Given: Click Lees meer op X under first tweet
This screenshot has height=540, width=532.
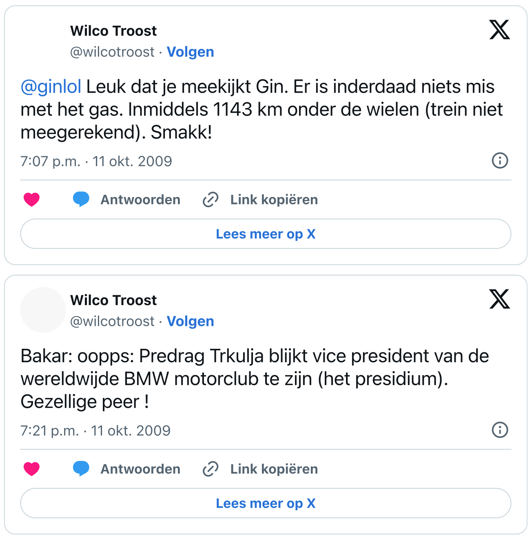Looking at the screenshot, I should click(266, 234).
